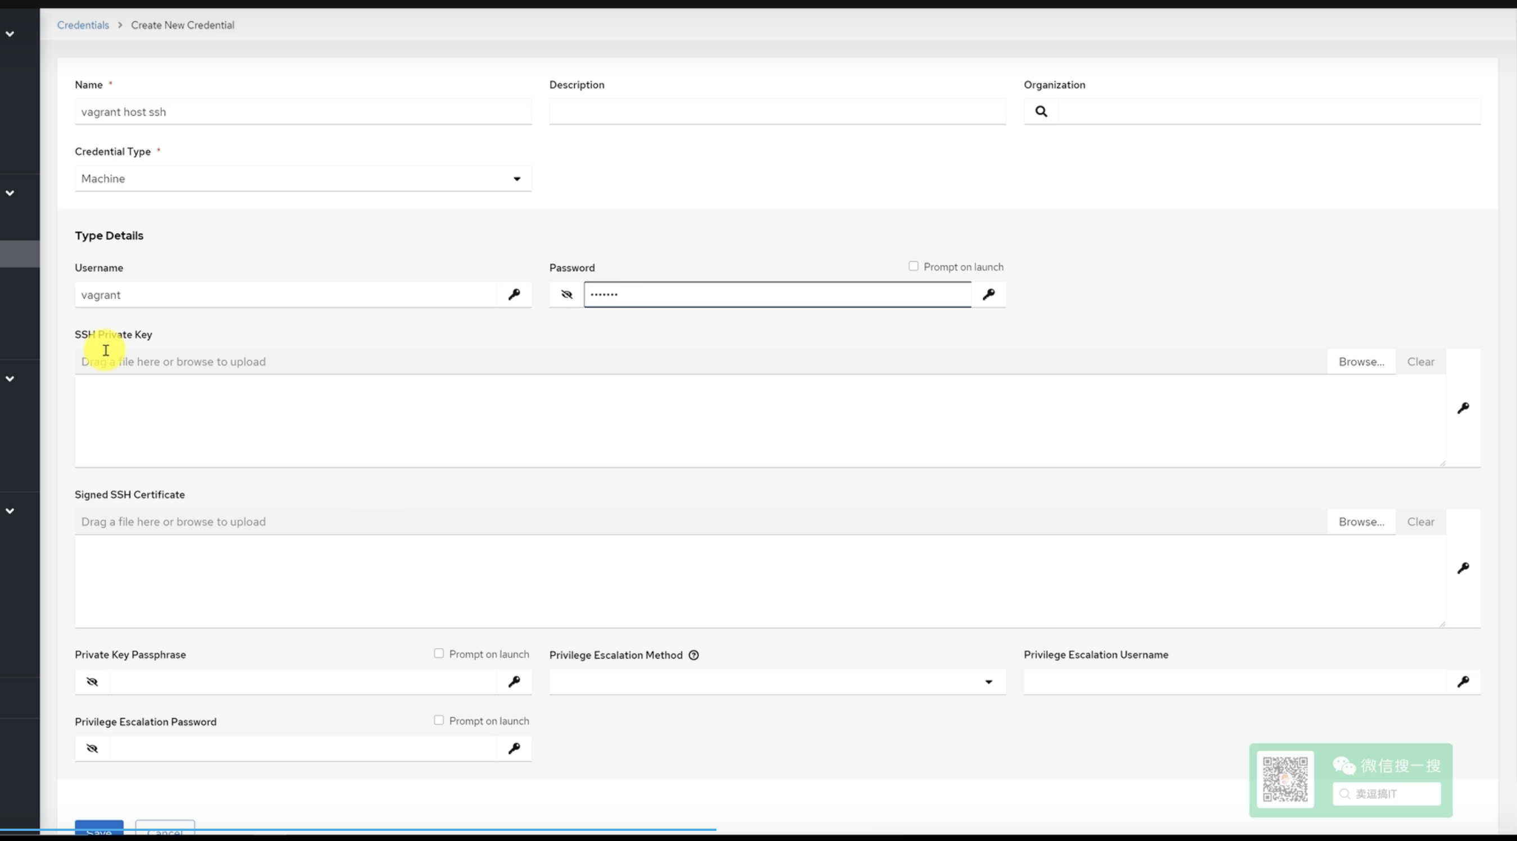The height and width of the screenshot is (841, 1517).
Task: Click the key icon beside the Password field
Action: point(988,294)
